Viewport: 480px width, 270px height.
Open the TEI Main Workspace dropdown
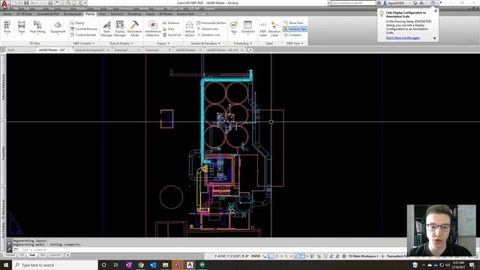[363, 256]
